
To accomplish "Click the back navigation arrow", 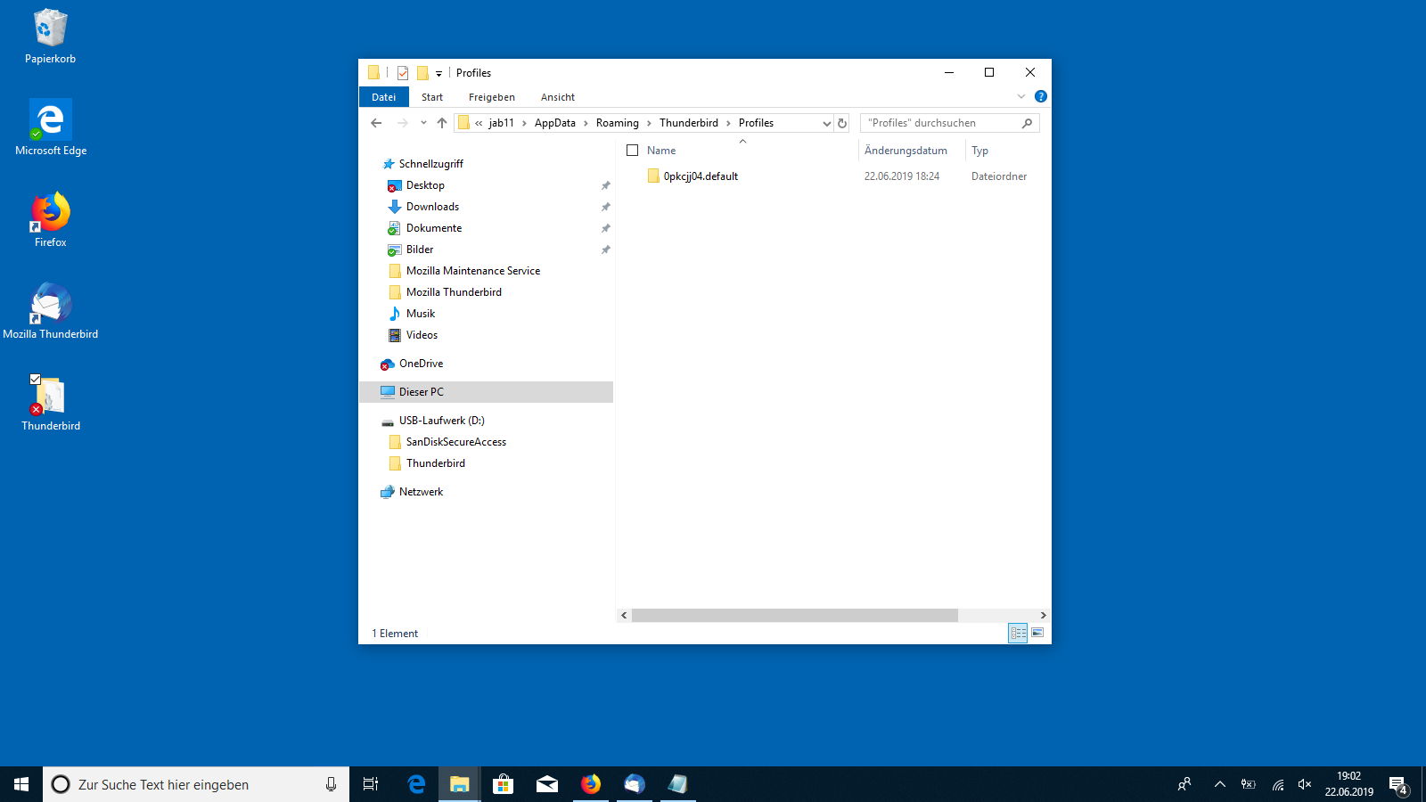I will pos(376,123).
